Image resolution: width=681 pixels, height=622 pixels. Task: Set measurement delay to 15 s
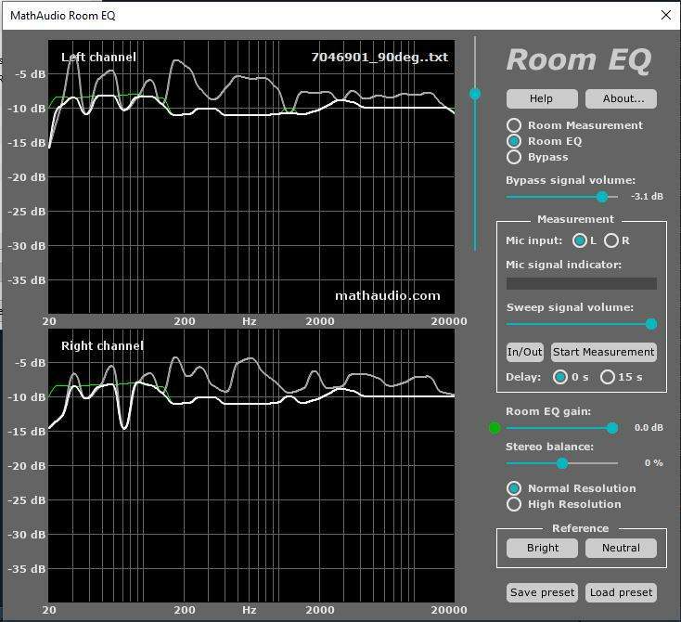click(x=607, y=377)
